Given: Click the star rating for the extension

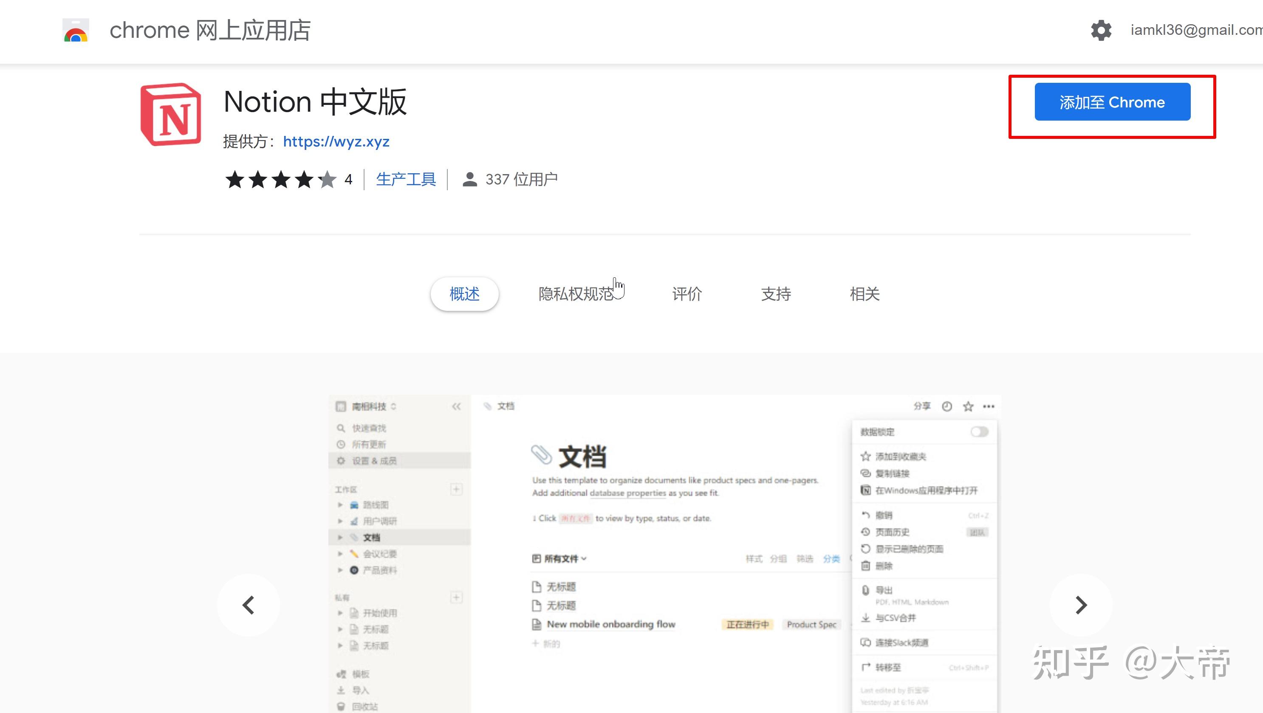Looking at the screenshot, I should (x=281, y=180).
